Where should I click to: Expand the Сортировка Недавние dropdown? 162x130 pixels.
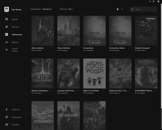pyautogui.click(x=48, y=9)
